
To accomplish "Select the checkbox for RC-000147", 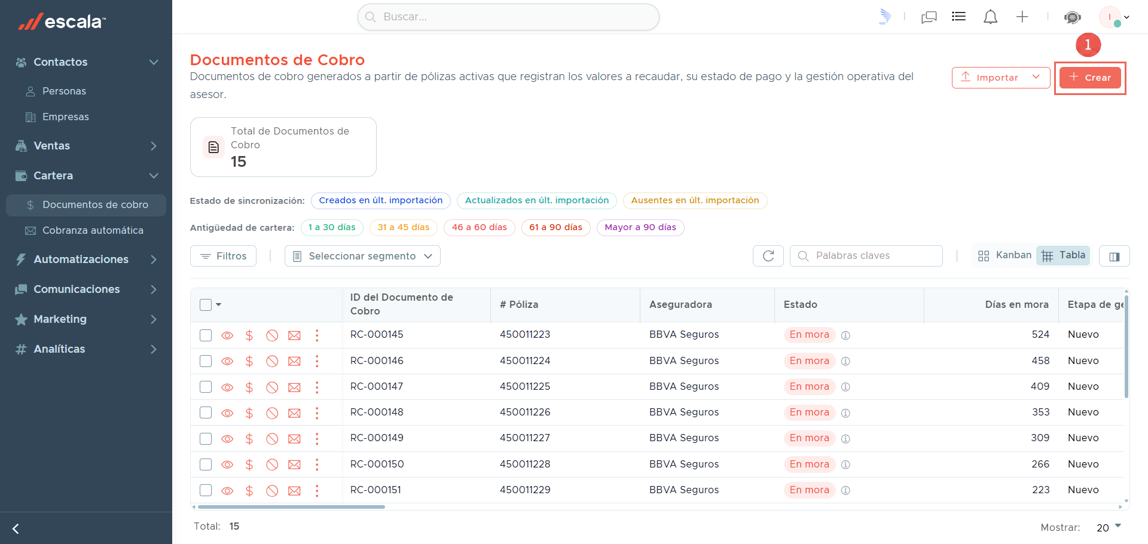I will point(206,387).
